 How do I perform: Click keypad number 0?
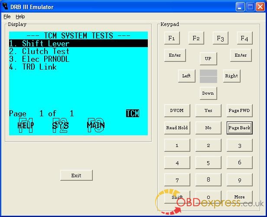208,197
